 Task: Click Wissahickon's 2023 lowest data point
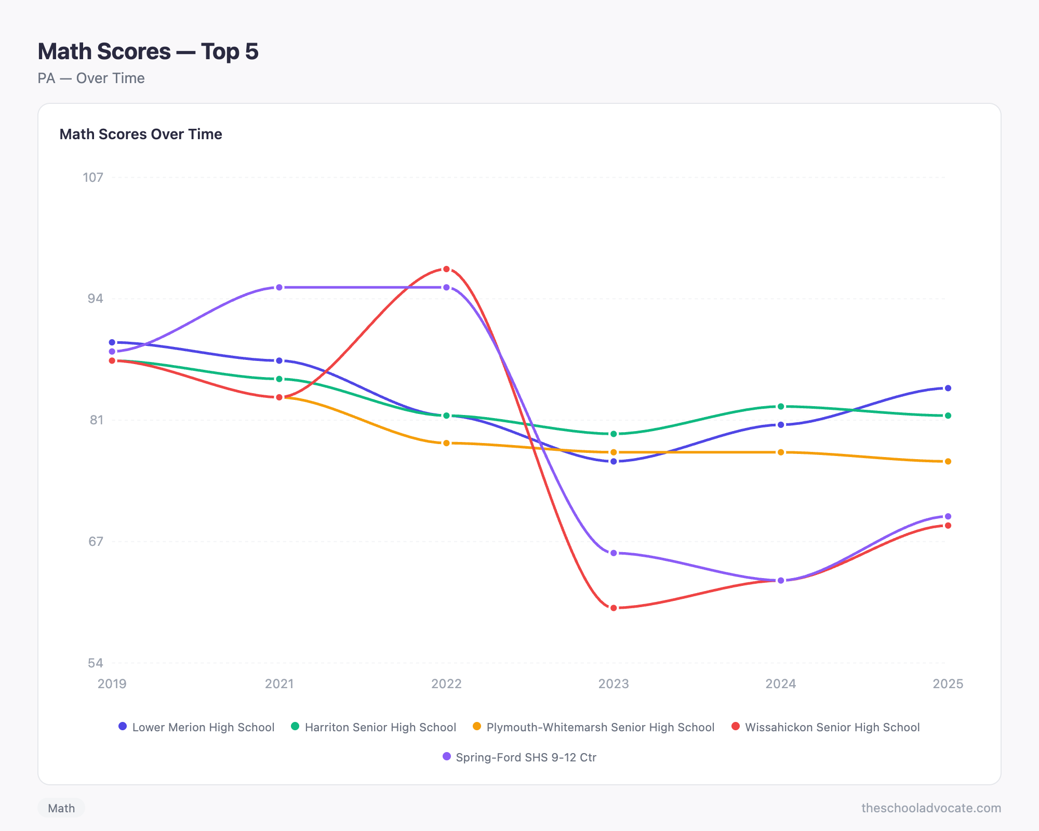click(614, 608)
